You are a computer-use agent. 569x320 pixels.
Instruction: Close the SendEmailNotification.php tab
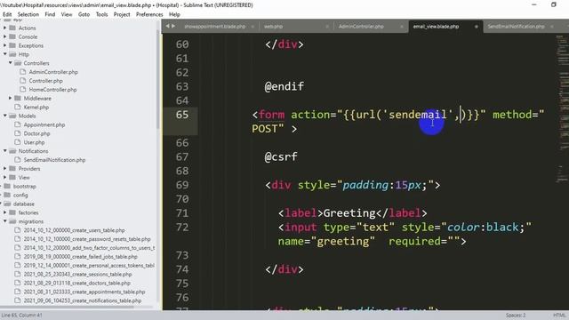click(552, 27)
